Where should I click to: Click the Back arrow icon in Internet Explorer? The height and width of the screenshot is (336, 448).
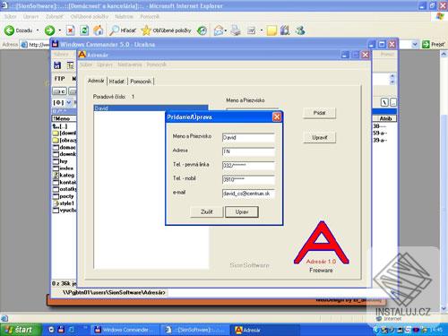[9, 30]
